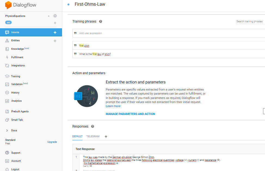Open Small Talk settings
The height and width of the screenshot is (171, 265).
(17, 120)
